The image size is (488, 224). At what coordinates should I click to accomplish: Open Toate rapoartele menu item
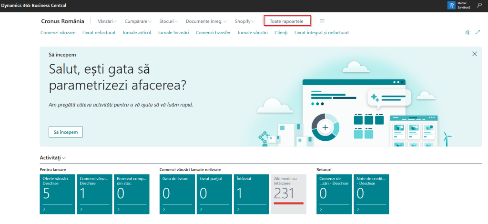(286, 21)
